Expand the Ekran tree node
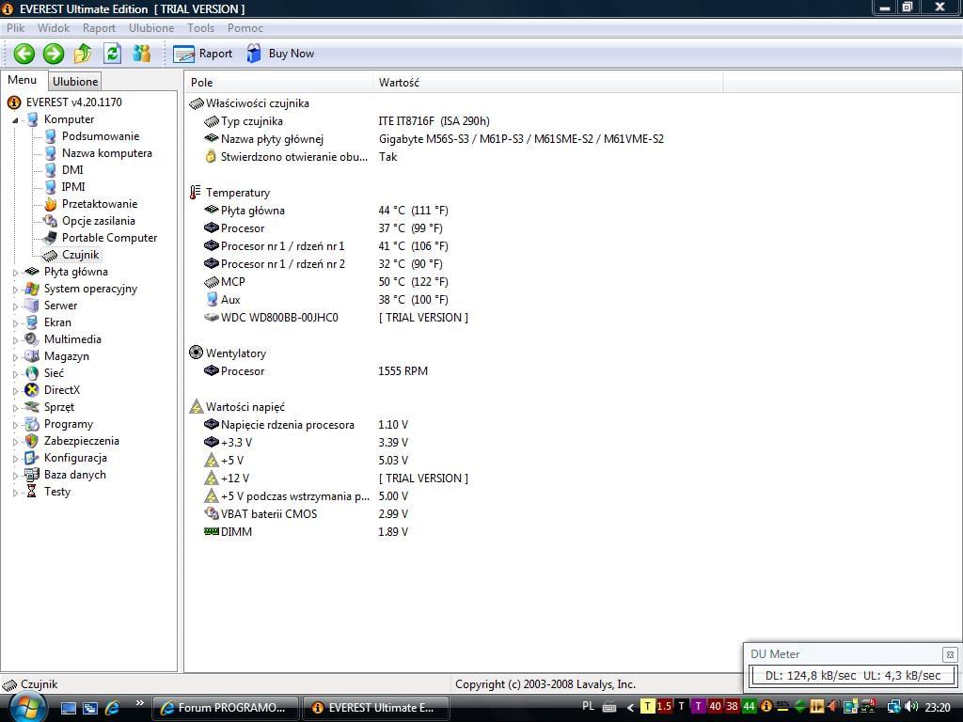This screenshot has width=963, height=722. coord(15,323)
